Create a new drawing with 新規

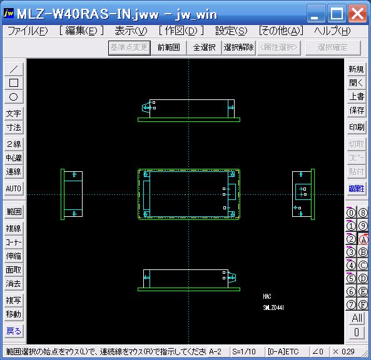tap(357, 69)
